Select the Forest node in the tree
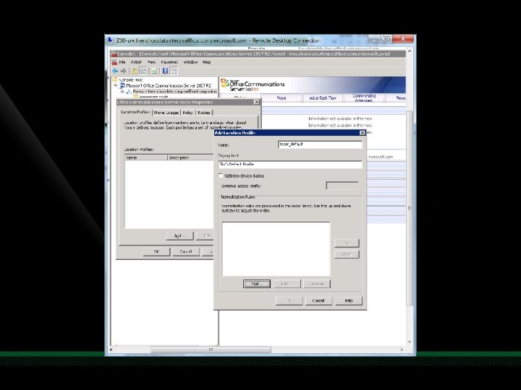Screen dimensions: 521x390 (175, 91)
